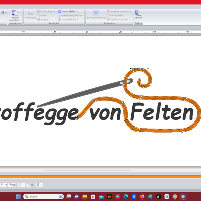This screenshot has height=201, width=201.
Task: Expand the Drehen/Kippen dropdown
Action: click(56, 11)
